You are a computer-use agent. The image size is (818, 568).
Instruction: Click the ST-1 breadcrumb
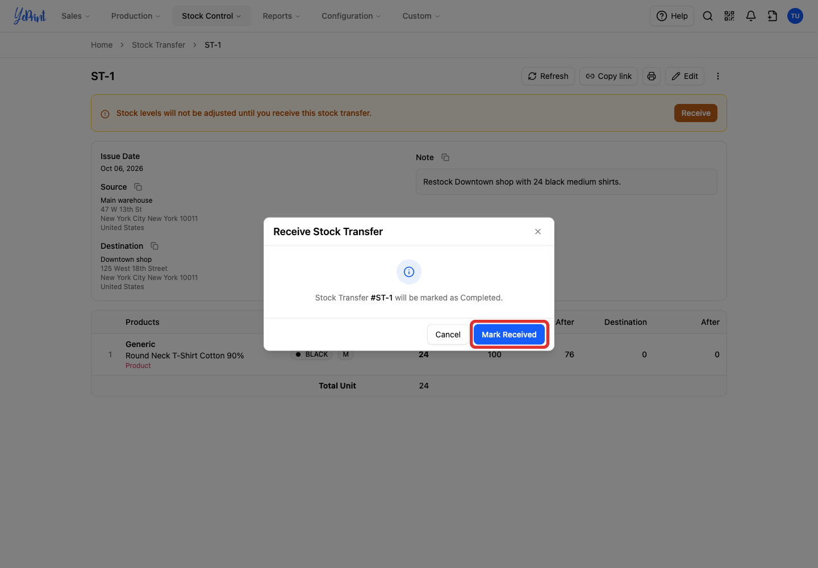click(x=213, y=45)
